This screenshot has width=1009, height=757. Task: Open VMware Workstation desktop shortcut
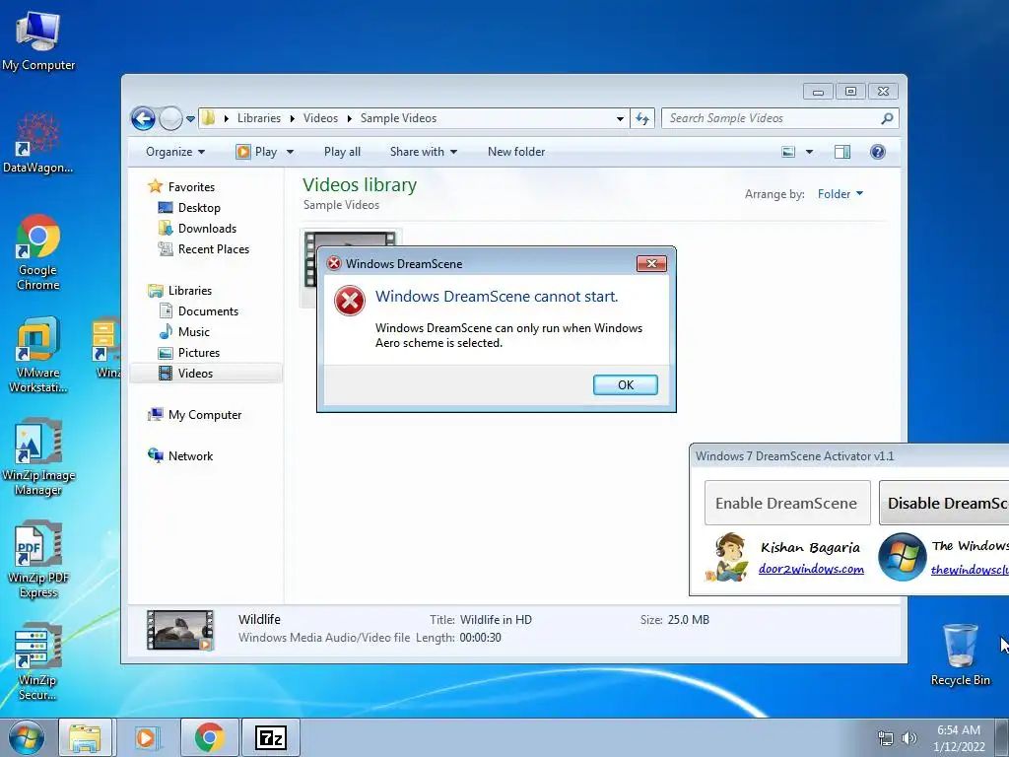(x=38, y=355)
